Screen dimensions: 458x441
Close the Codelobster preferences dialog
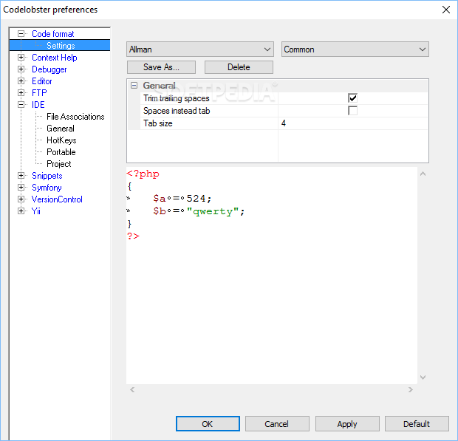[x=446, y=10]
